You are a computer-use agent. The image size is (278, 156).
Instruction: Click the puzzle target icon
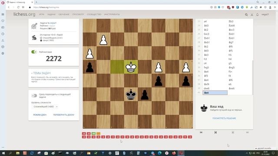click(34, 26)
